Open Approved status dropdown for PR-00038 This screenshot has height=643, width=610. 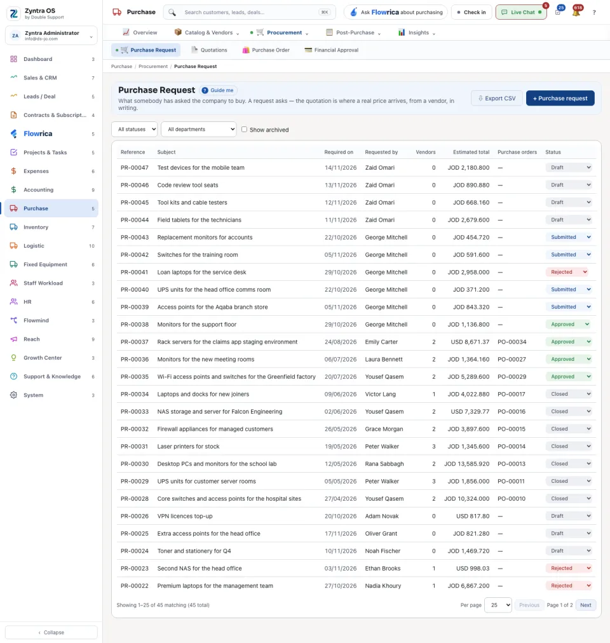[x=568, y=325]
